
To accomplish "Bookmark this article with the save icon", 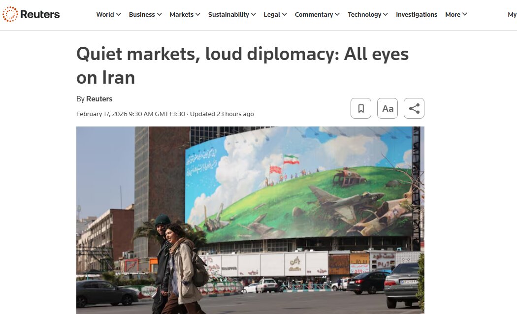I will coord(361,108).
